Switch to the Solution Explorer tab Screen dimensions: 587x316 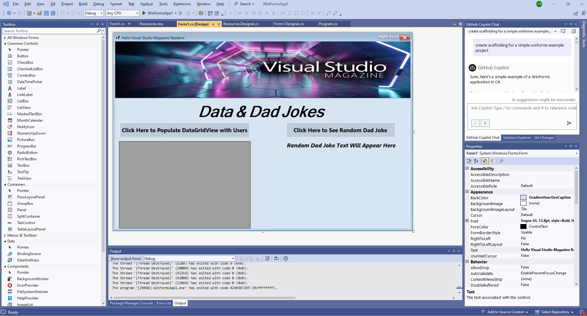517,138
